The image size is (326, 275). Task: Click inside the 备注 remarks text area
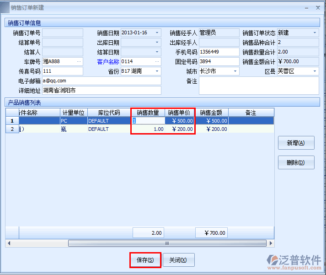pos(259,86)
